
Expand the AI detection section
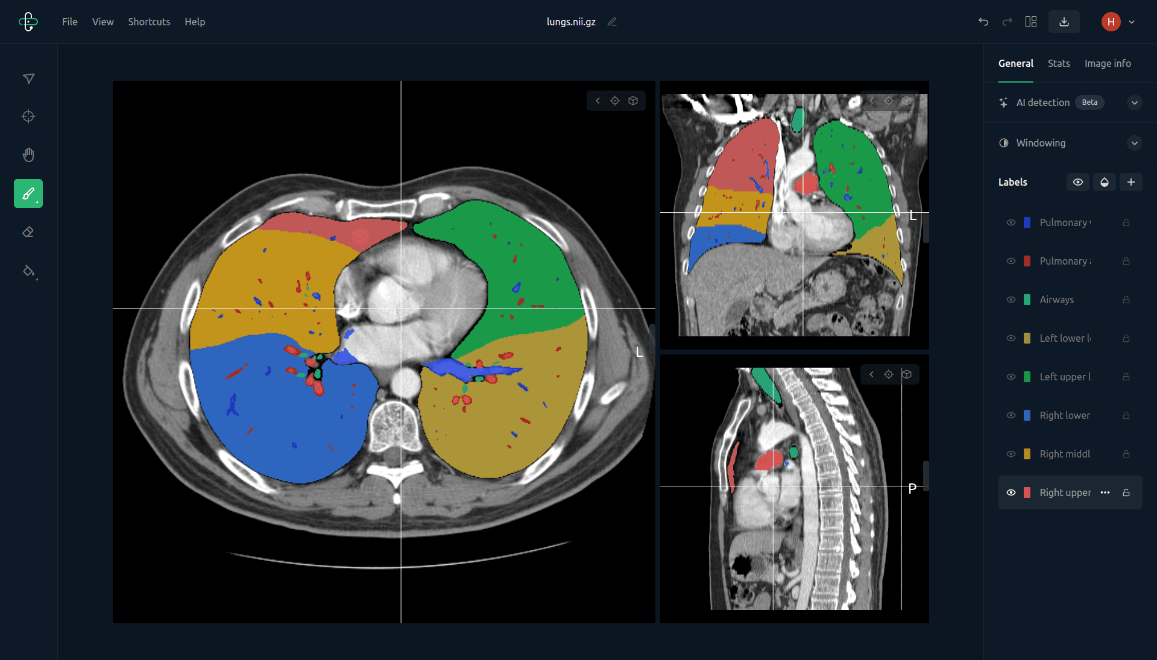coord(1134,102)
